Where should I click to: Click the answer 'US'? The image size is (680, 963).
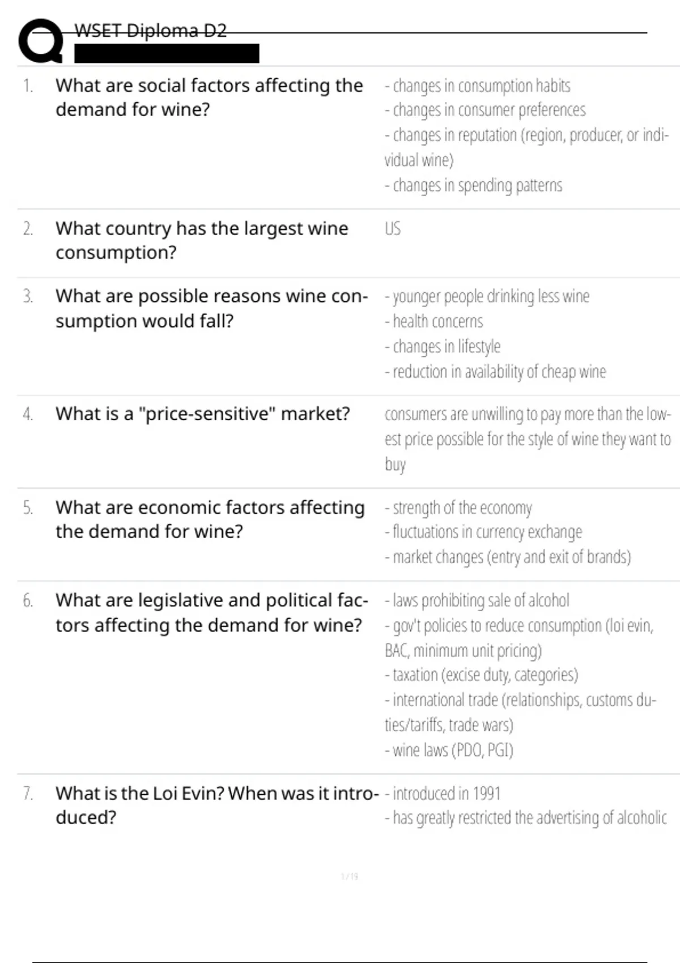(392, 229)
